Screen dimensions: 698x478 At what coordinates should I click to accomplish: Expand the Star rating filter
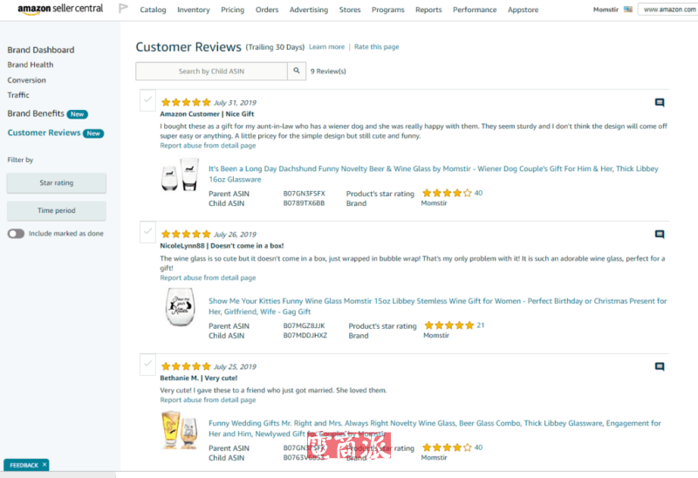[57, 183]
